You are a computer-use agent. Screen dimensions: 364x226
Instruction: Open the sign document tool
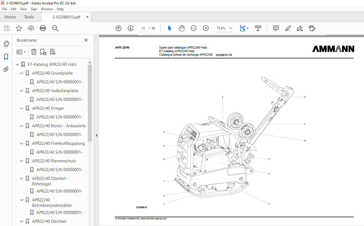(300, 28)
